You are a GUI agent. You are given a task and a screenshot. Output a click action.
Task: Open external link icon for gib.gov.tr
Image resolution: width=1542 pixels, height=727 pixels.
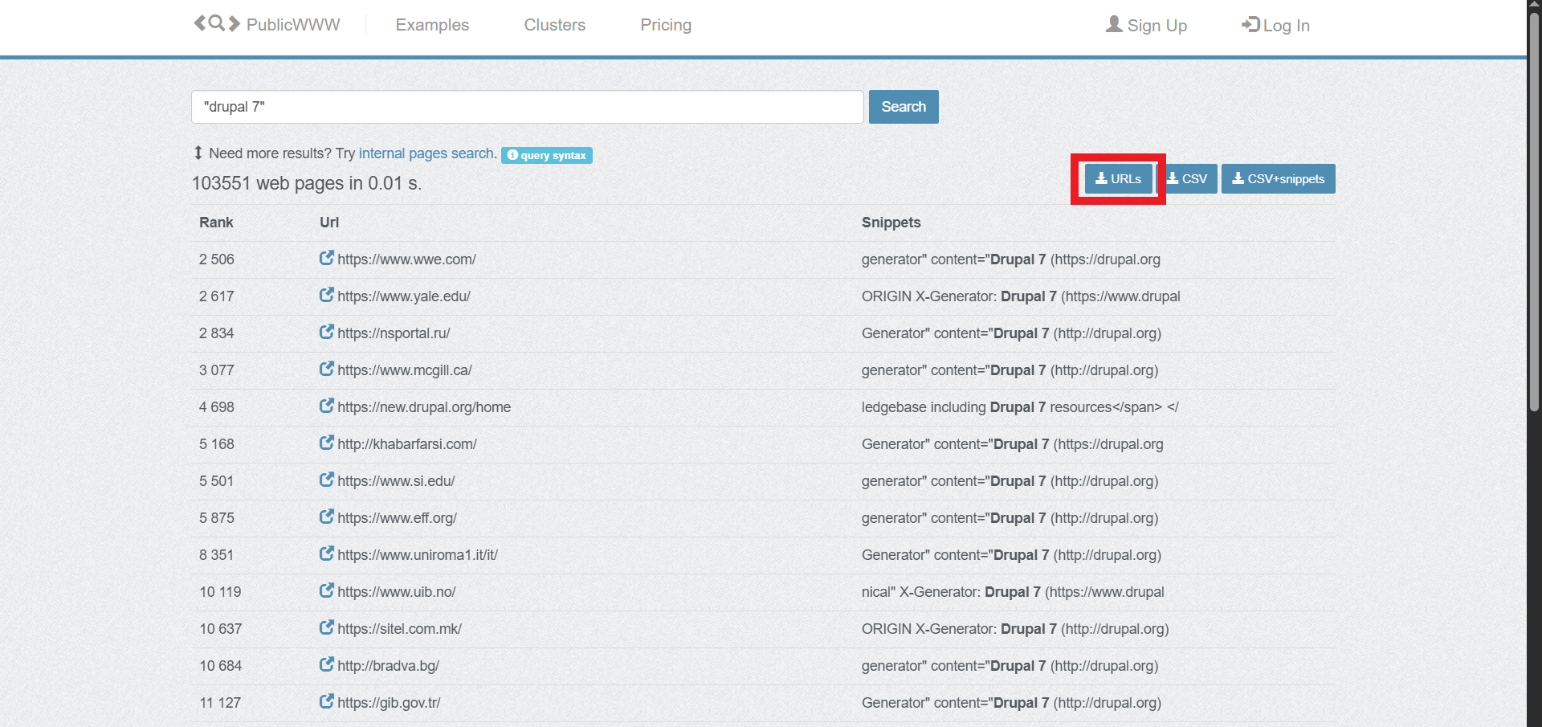tap(326, 701)
